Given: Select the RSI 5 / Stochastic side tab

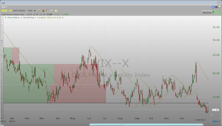Looking at the screenshot, I should (x=2, y=63).
